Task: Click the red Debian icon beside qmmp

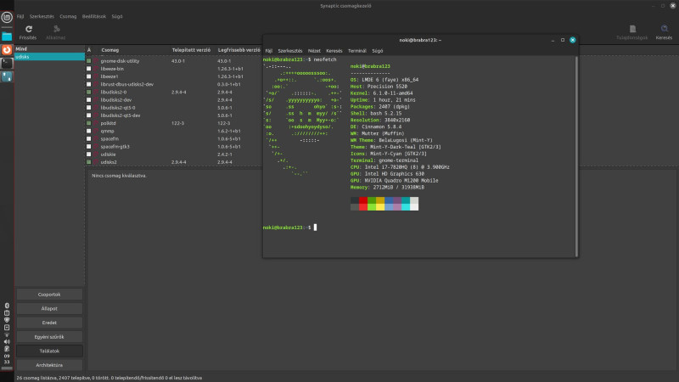Action: coord(96,132)
